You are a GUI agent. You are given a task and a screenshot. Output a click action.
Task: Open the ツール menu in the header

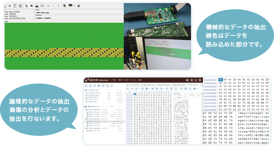click(134, 80)
